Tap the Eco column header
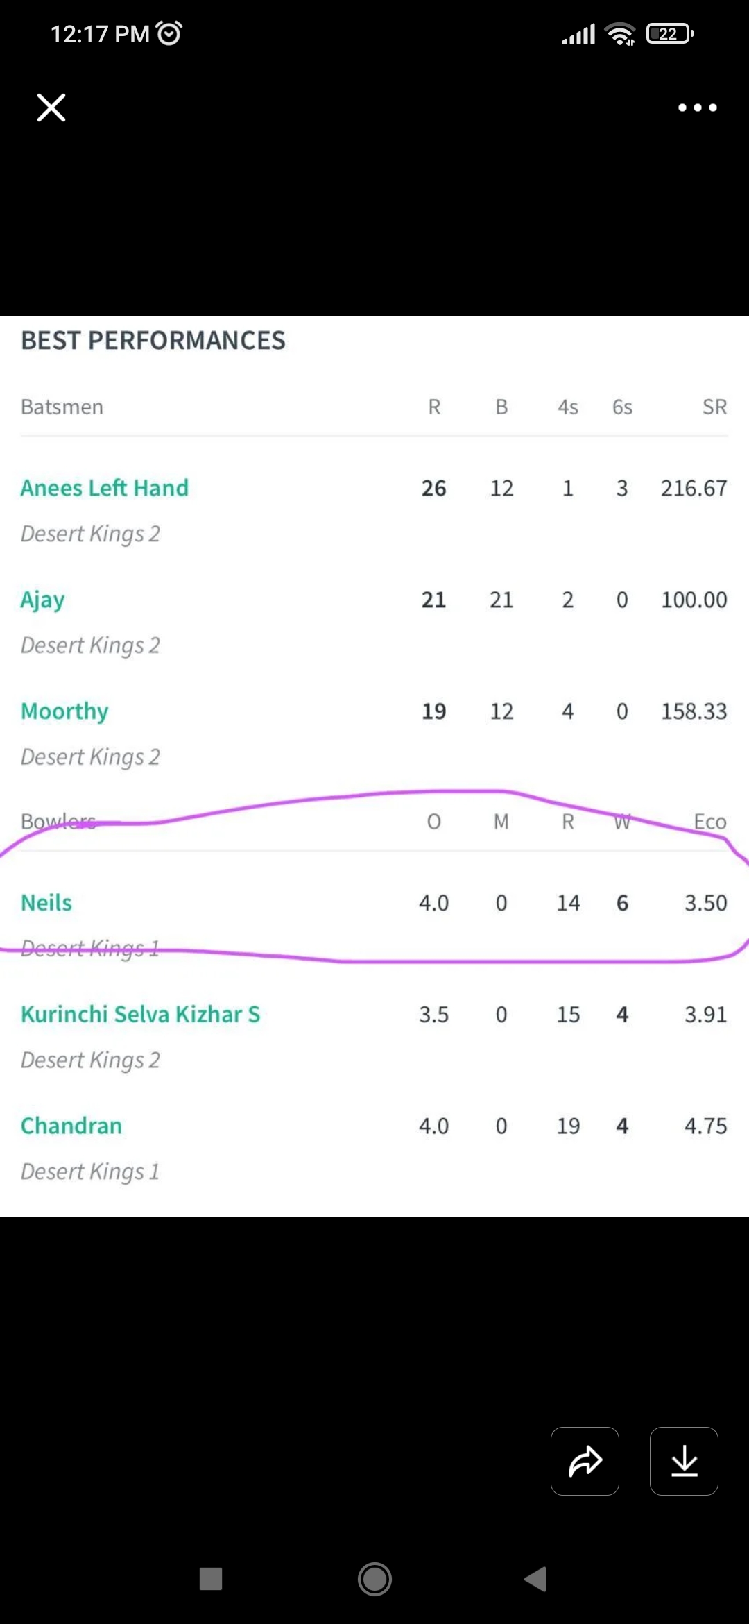Screen dimensions: 749x1624 click(x=710, y=822)
